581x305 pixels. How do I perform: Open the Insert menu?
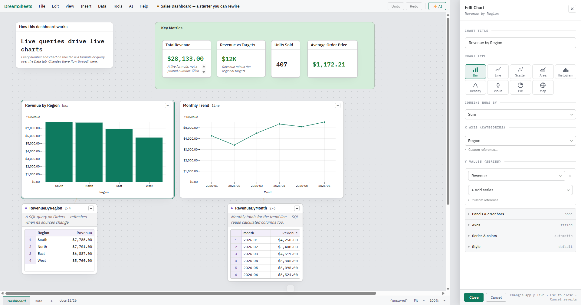click(x=86, y=6)
